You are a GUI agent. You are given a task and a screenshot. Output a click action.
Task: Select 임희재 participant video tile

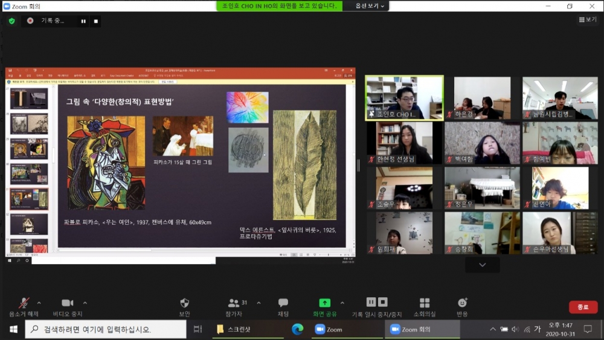404,233
